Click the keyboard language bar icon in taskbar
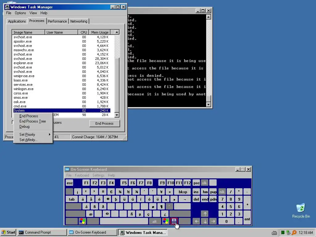 tap(274, 233)
